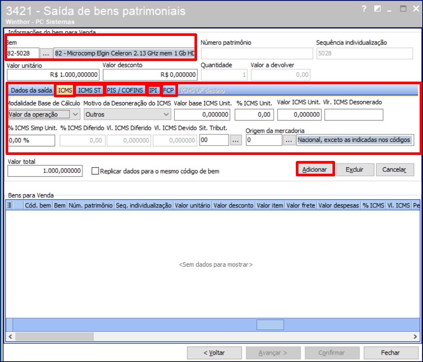Screen dimensions: 423x362
Task: Focus the Bem code field 82-5028
Action: click(x=23, y=54)
